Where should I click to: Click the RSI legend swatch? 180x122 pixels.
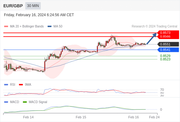click(6, 85)
